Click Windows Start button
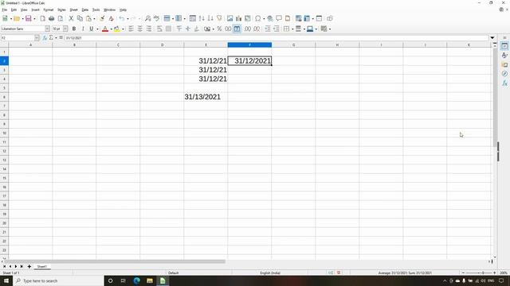 click(6, 280)
